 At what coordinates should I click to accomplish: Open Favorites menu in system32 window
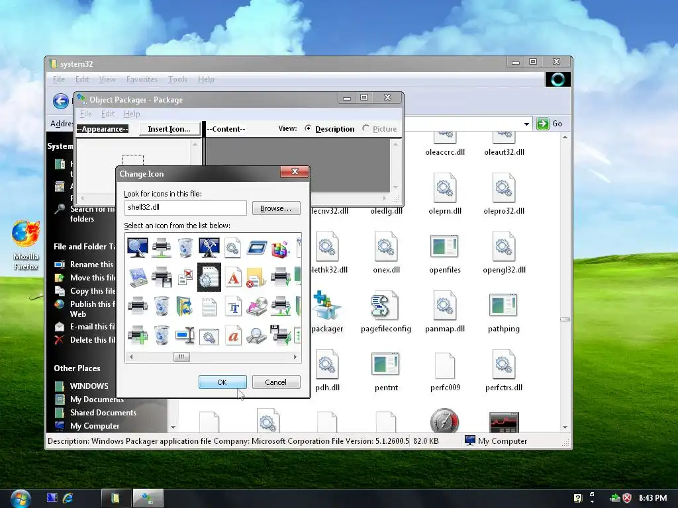point(142,79)
